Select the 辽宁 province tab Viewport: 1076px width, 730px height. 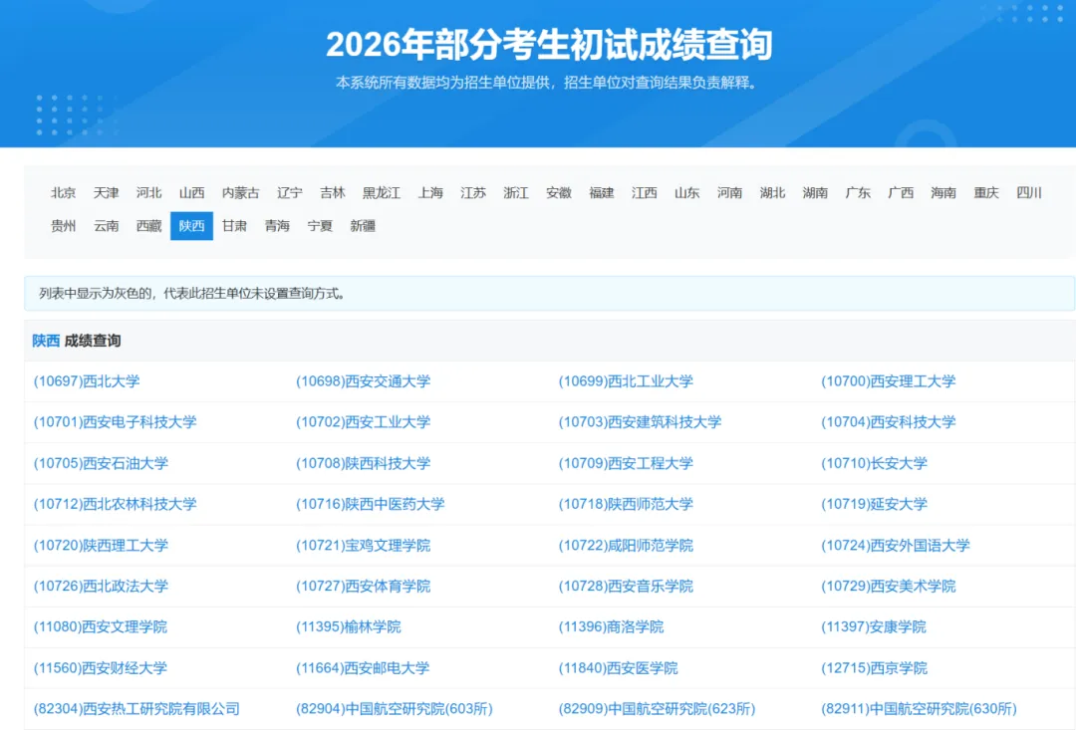(x=290, y=193)
